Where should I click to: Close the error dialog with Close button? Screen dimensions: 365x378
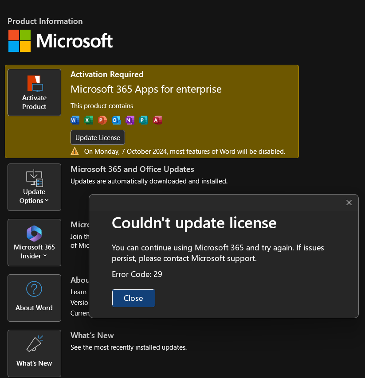coord(133,298)
